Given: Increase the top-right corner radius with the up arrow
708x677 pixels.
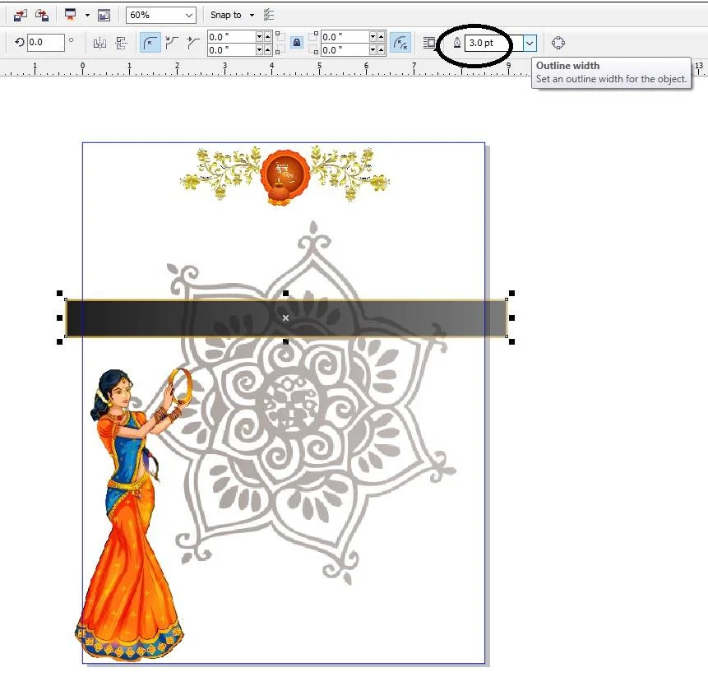Looking at the screenshot, I should coord(381,36).
